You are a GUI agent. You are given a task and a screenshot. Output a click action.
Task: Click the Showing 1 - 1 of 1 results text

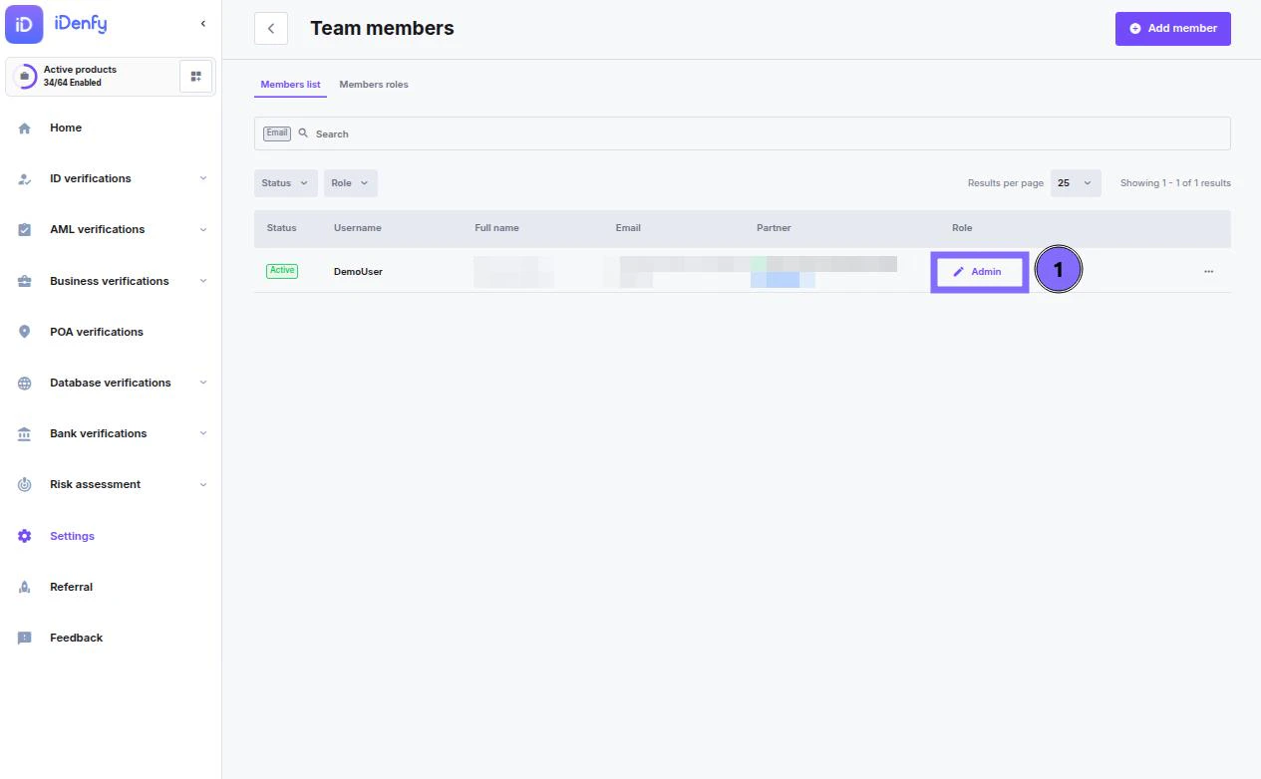(1175, 183)
